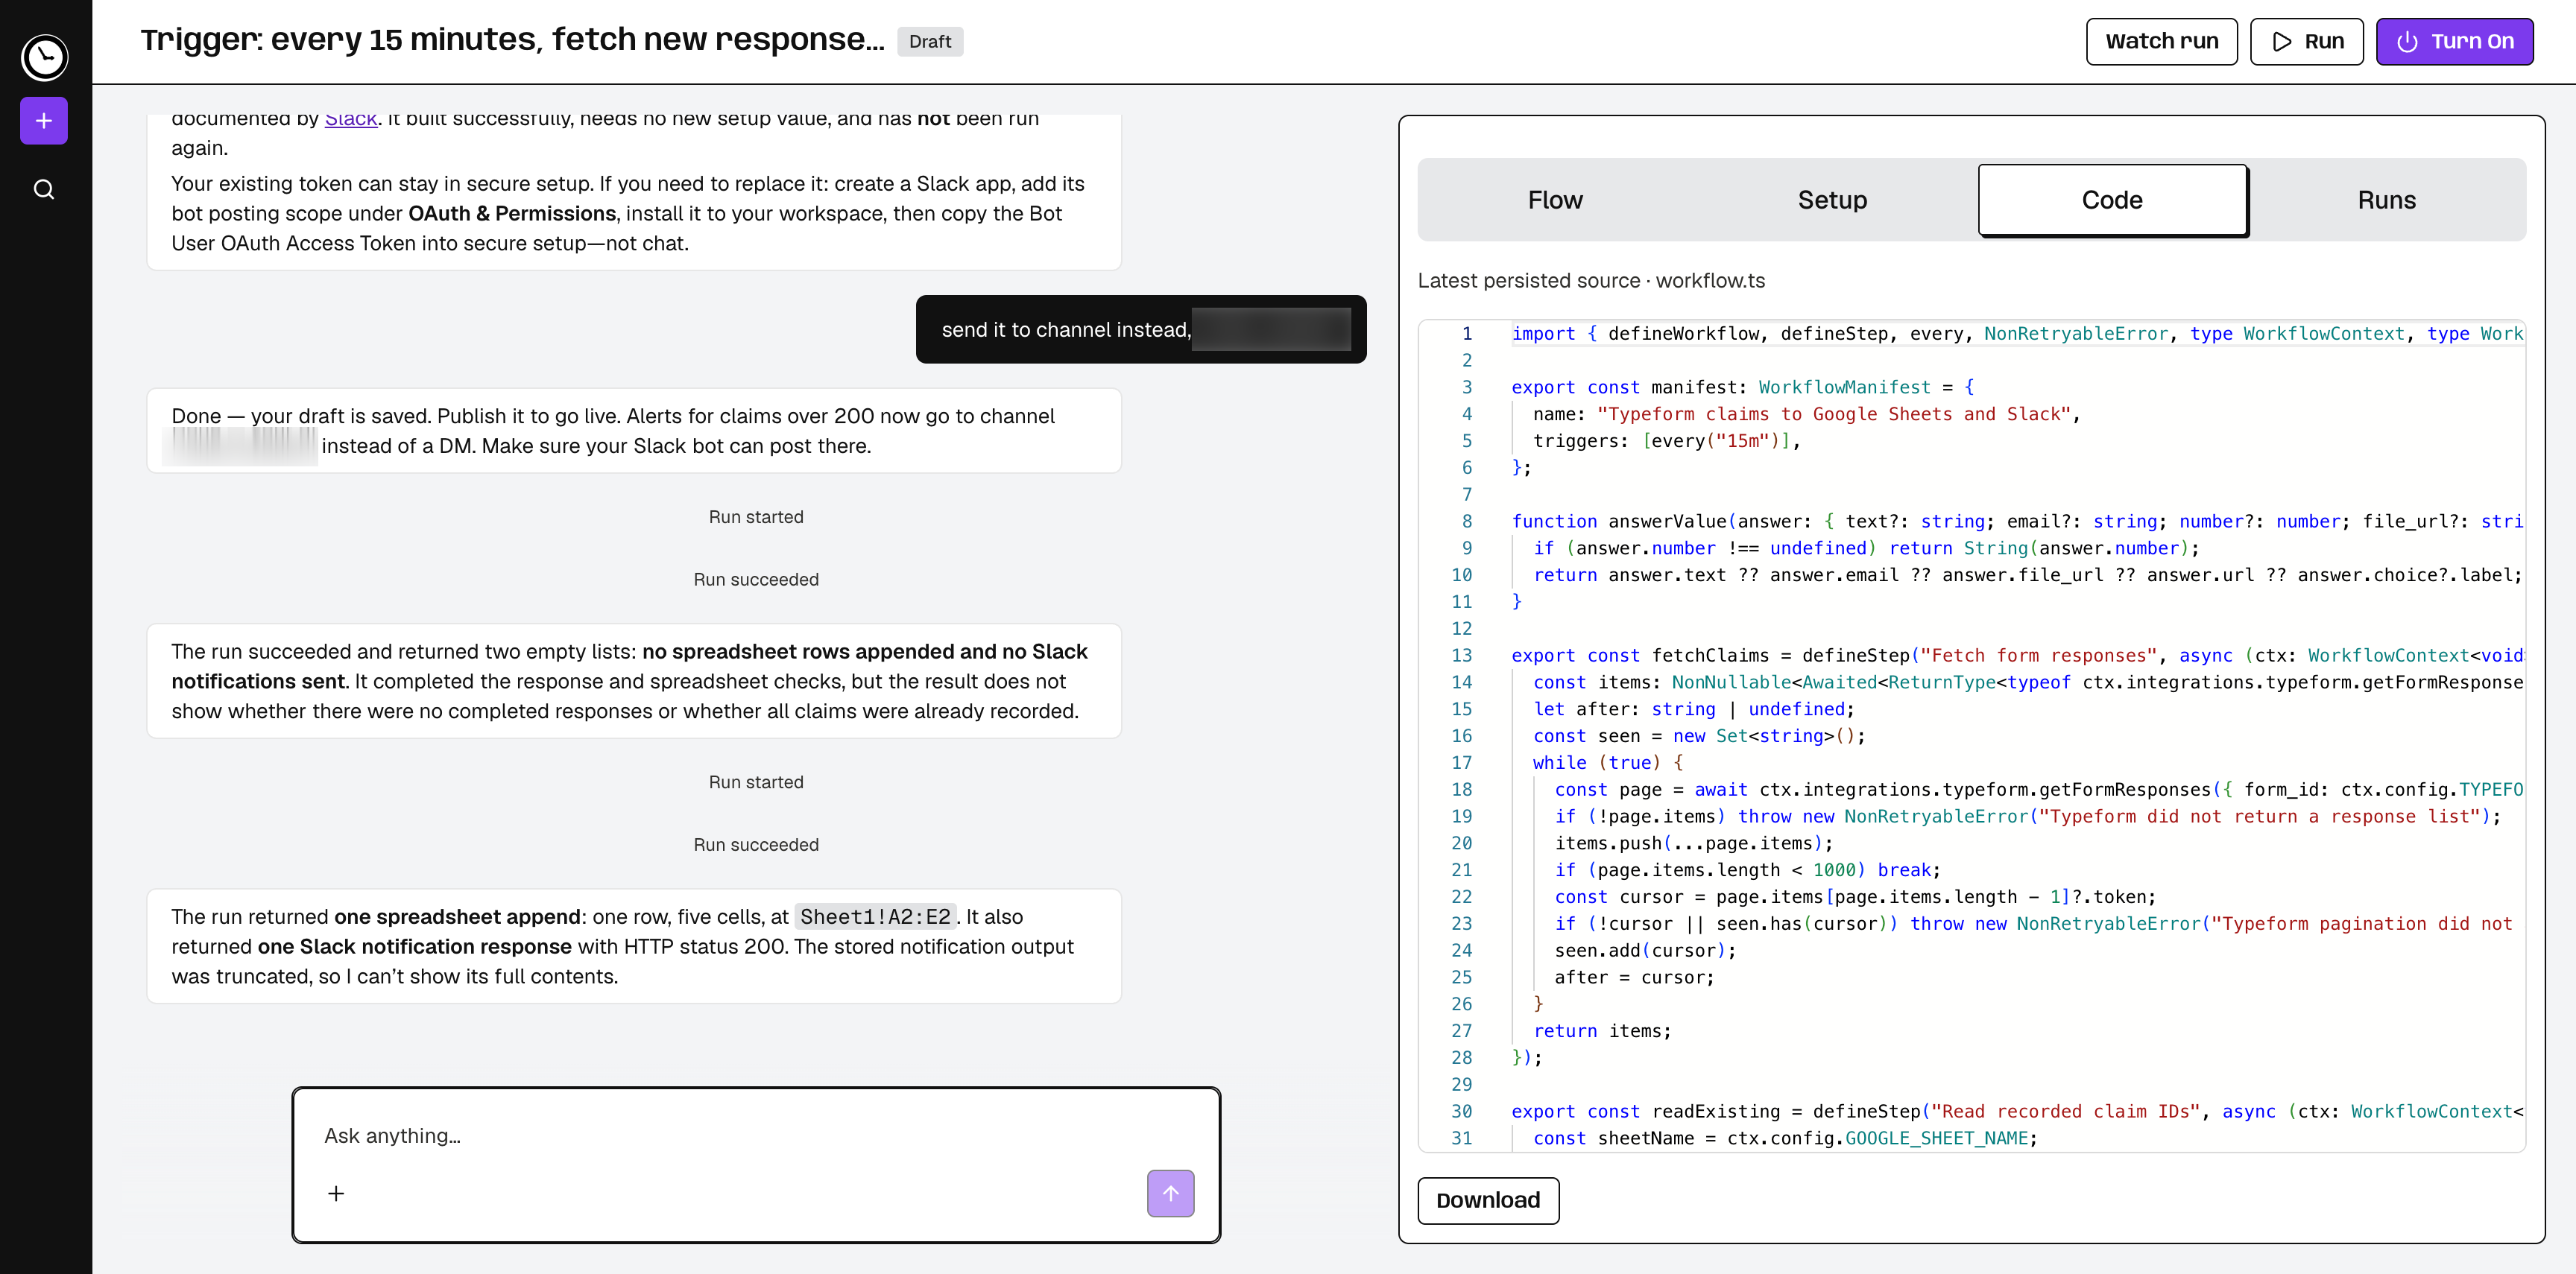The height and width of the screenshot is (1274, 2576).
Task: Switch to the Flow tab
Action: (1555, 200)
